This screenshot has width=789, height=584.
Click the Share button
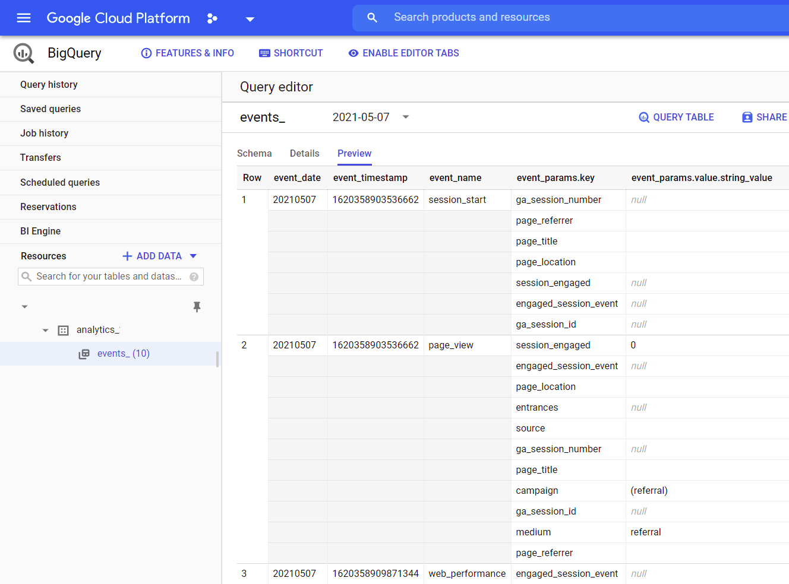point(765,118)
